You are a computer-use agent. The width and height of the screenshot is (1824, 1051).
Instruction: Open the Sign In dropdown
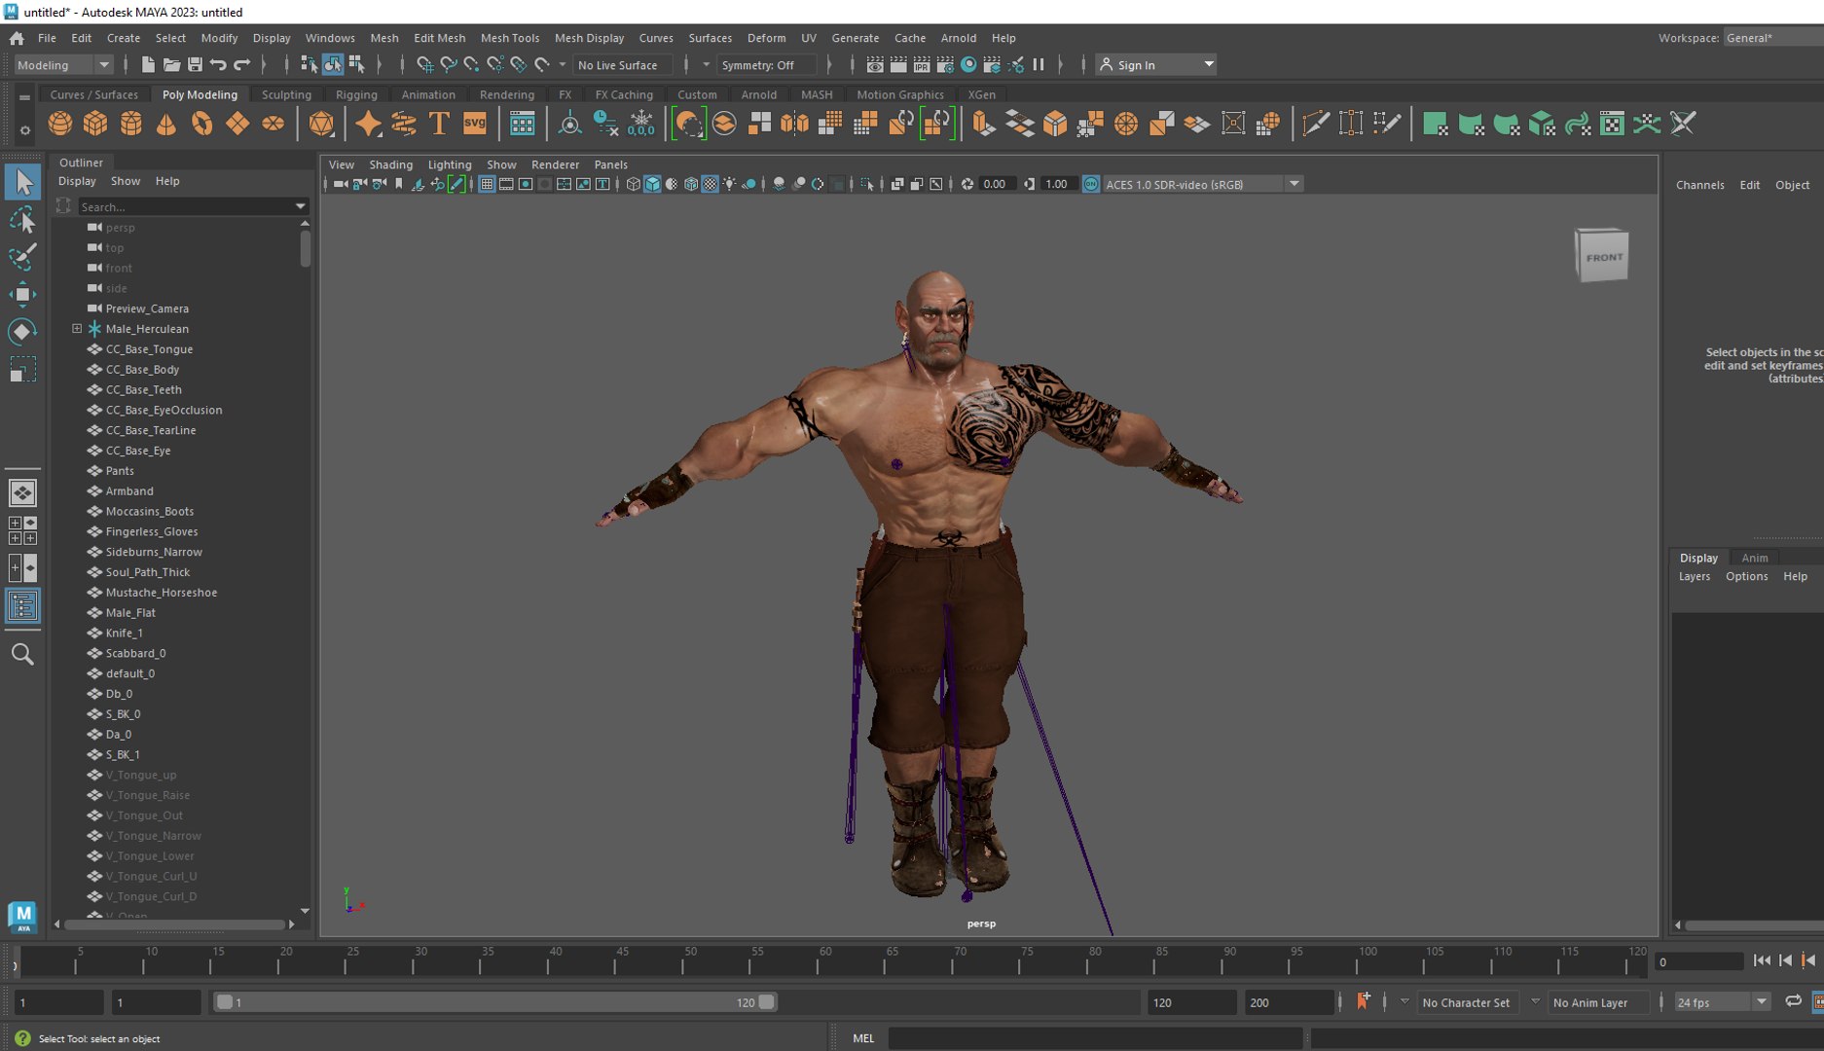click(x=1156, y=65)
